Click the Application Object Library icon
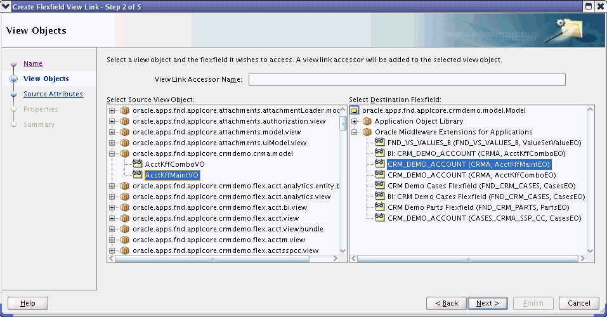The width and height of the screenshot is (607, 317). 367,122
